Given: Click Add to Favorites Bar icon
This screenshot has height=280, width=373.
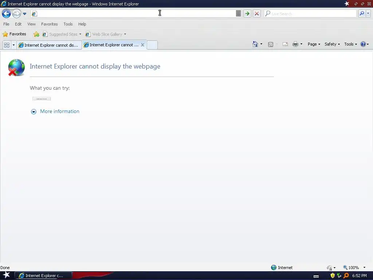Looking at the screenshot, I should pyautogui.click(x=36, y=34).
